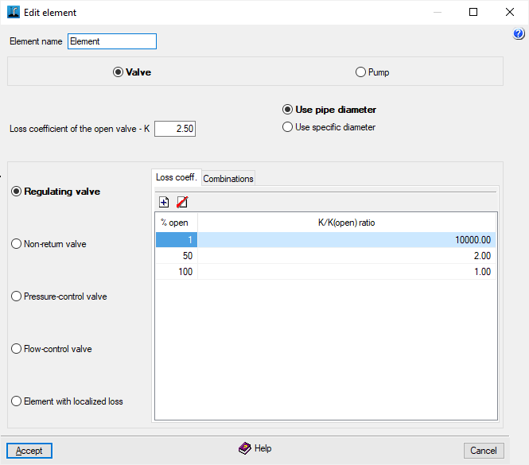Select the % open cell with value 1
529x465 pixels.
(177, 240)
